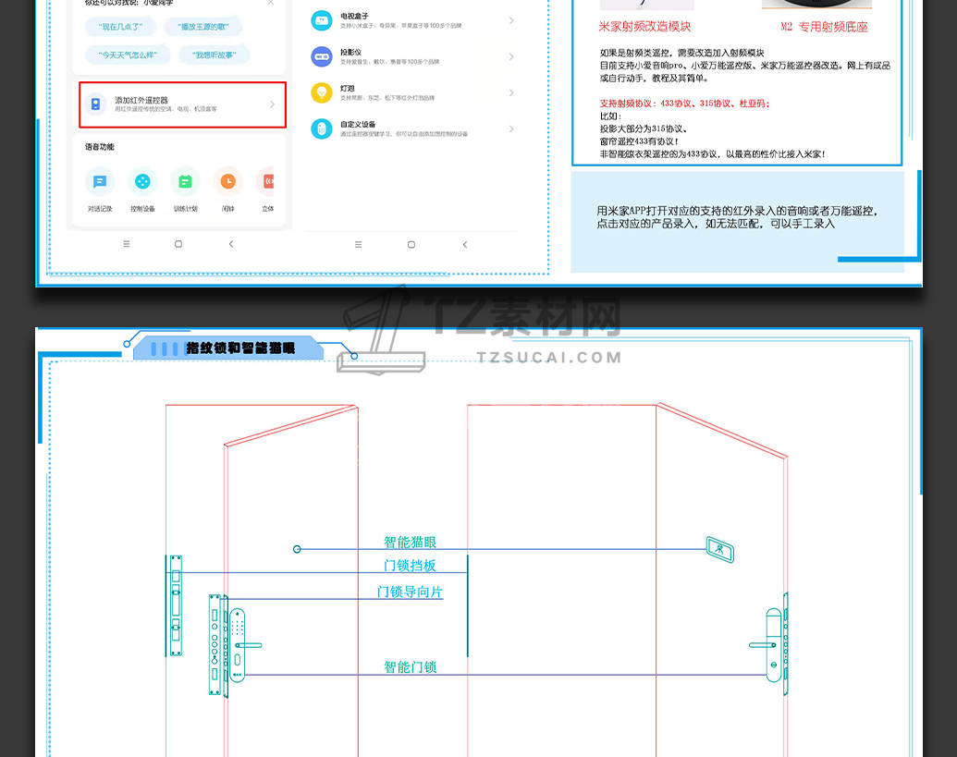Tap the 电视盒子 TV box icon

[x=322, y=20]
